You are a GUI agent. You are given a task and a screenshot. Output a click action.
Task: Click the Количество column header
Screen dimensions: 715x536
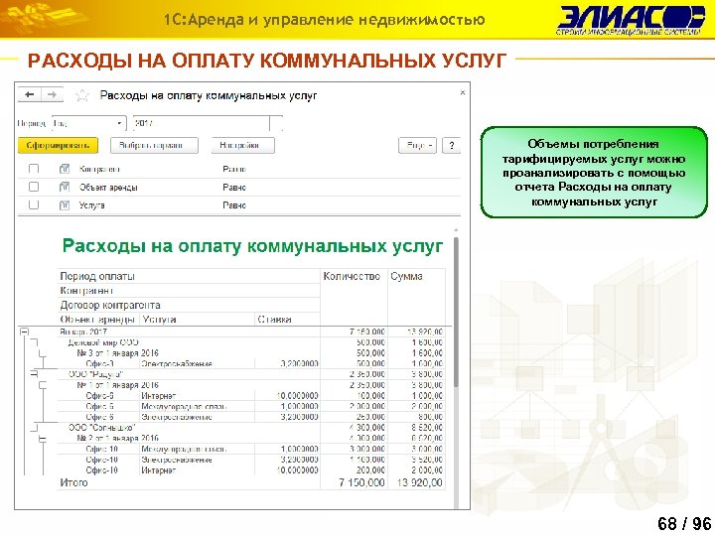click(352, 276)
